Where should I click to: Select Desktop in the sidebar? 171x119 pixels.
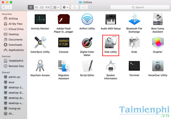(x=13, y=34)
